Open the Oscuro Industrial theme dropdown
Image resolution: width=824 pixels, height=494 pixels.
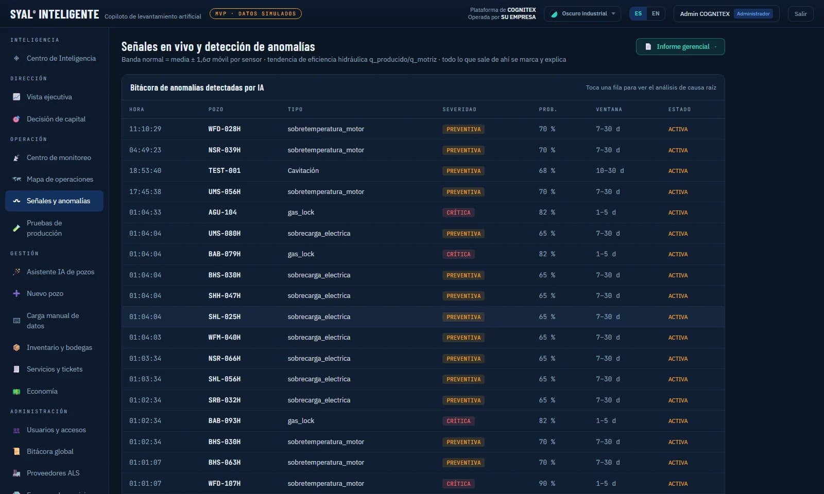[x=582, y=14]
